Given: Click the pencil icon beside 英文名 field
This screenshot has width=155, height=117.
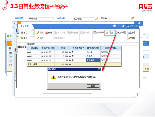Looking at the screenshot, I should [x=133, y=18].
